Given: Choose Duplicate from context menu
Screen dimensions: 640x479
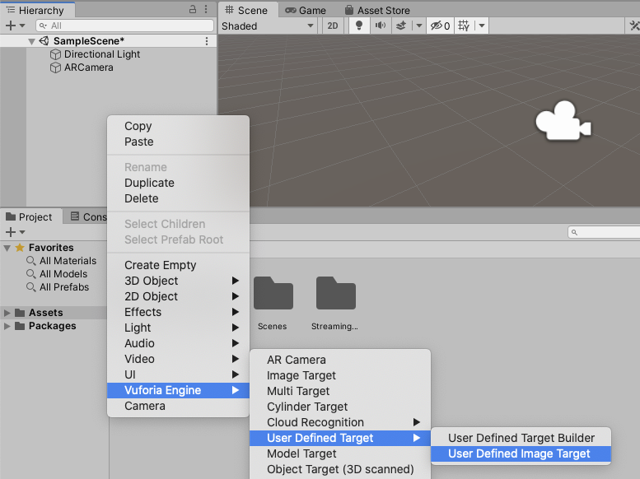Looking at the screenshot, I should coord(178,183).
